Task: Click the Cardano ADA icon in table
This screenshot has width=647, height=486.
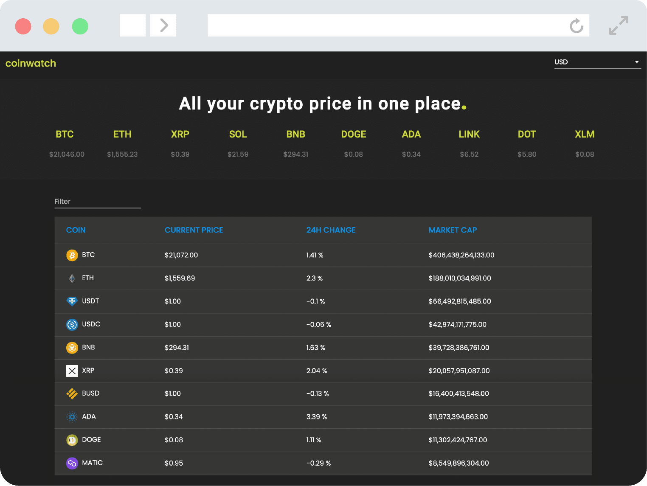Action: [x=72, y=417]
